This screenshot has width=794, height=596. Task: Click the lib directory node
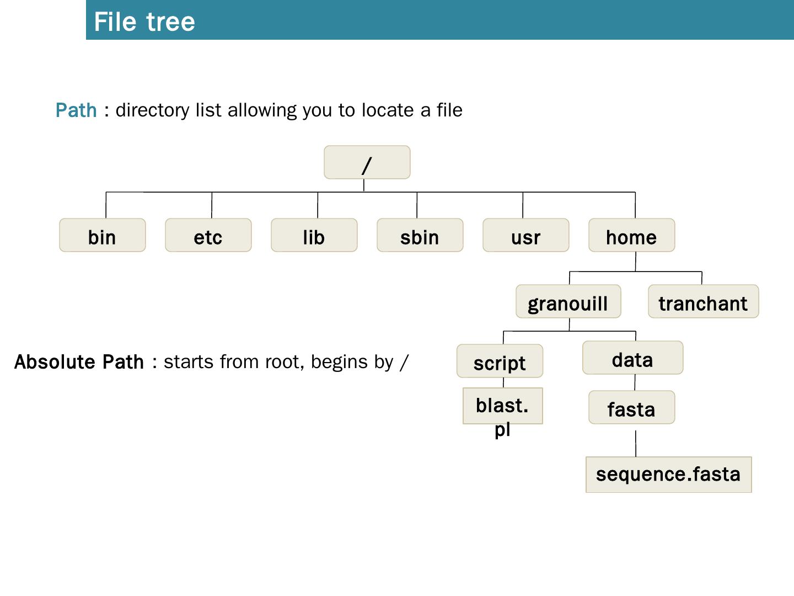pos(314,236)
